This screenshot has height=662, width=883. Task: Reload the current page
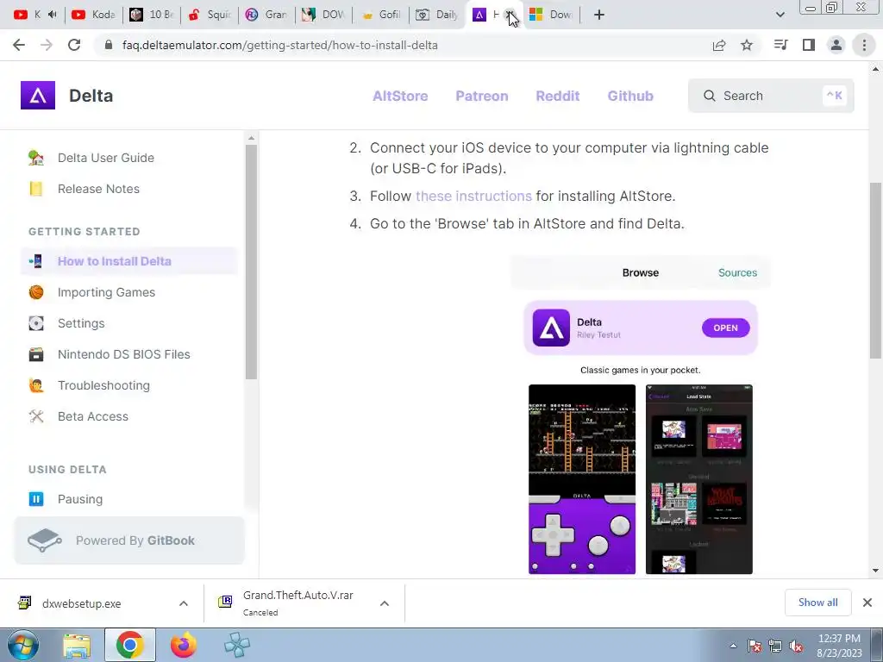coord(74,45)
